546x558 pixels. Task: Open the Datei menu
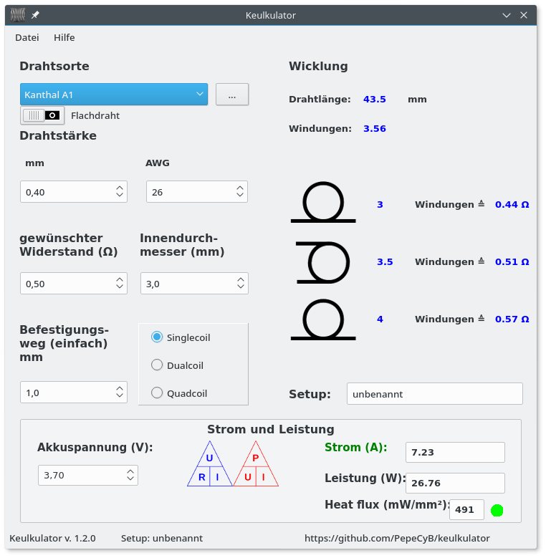pos(27,37)
